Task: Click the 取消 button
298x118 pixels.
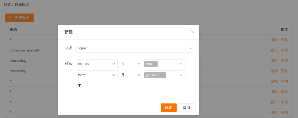Action: [x=187, y=108]
